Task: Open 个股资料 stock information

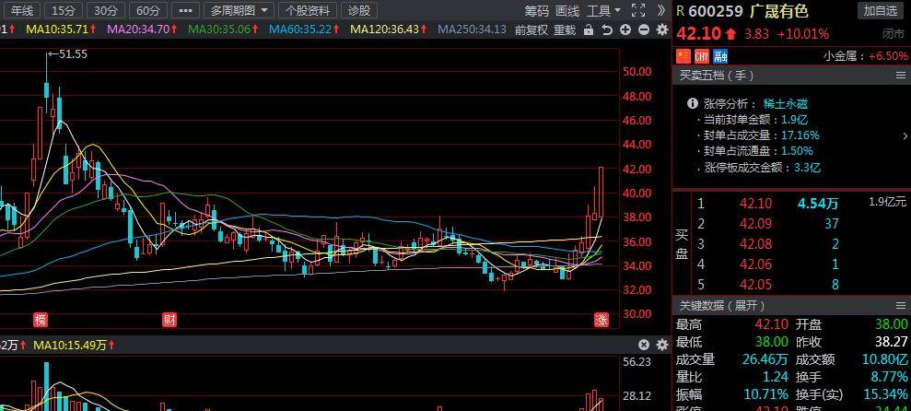Action: 308,11
